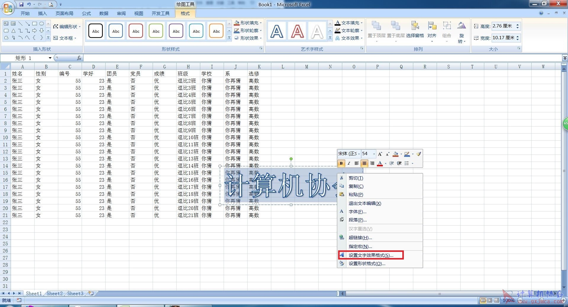
Task: Click the bullets list icon
Action: 407,163
